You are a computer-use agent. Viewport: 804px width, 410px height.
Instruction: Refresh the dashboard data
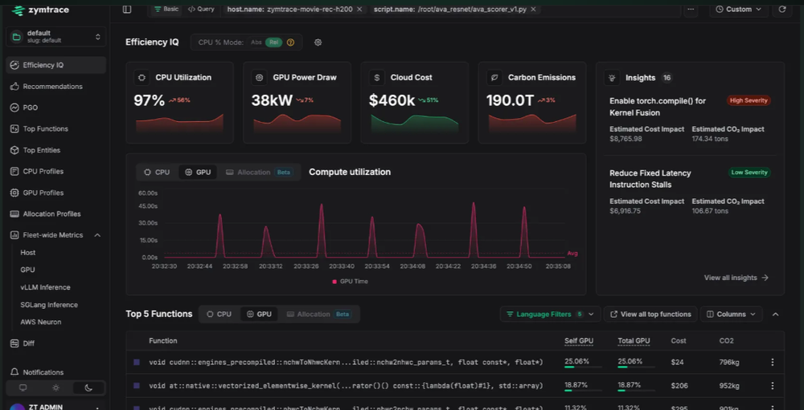point(782,9)
